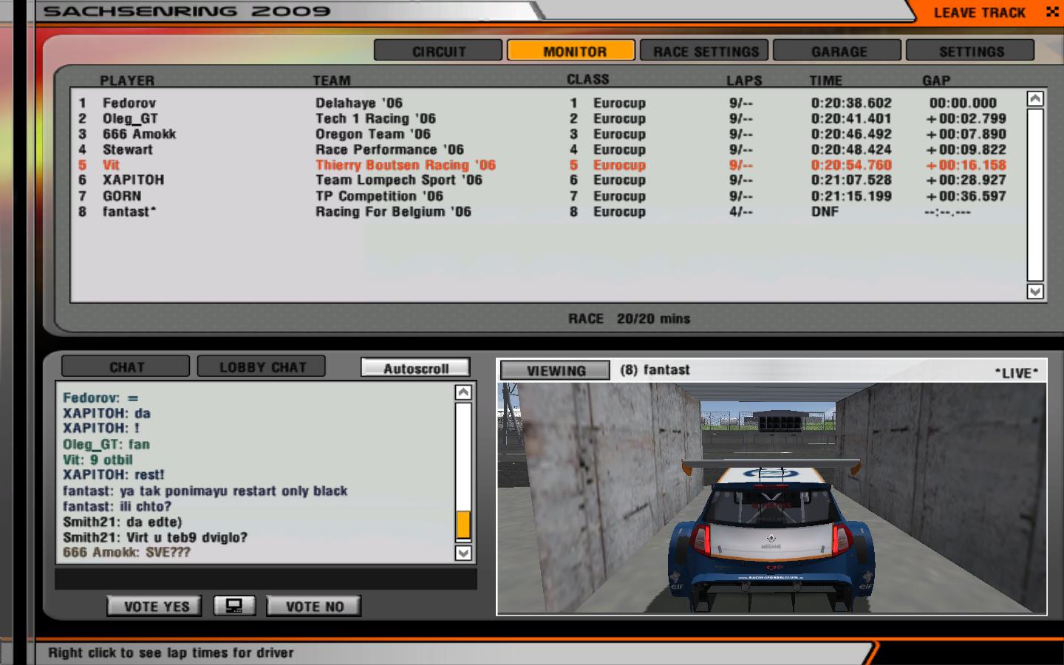This screenshot has width=1064, height=665.
Task: Open the Circuit tab
Action: (438, 51)
